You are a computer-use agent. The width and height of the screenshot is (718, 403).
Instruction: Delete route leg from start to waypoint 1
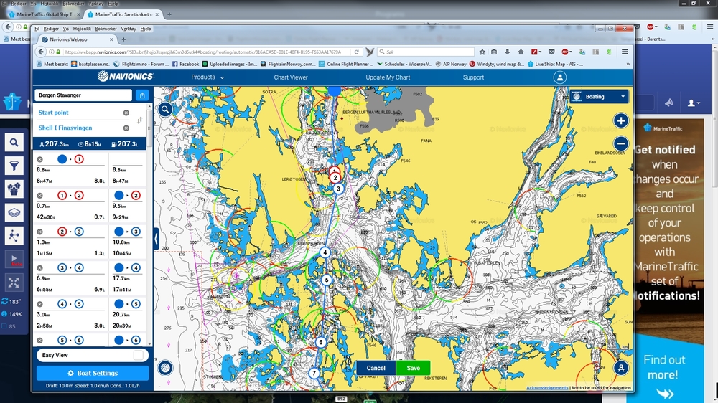click(39, 160)
